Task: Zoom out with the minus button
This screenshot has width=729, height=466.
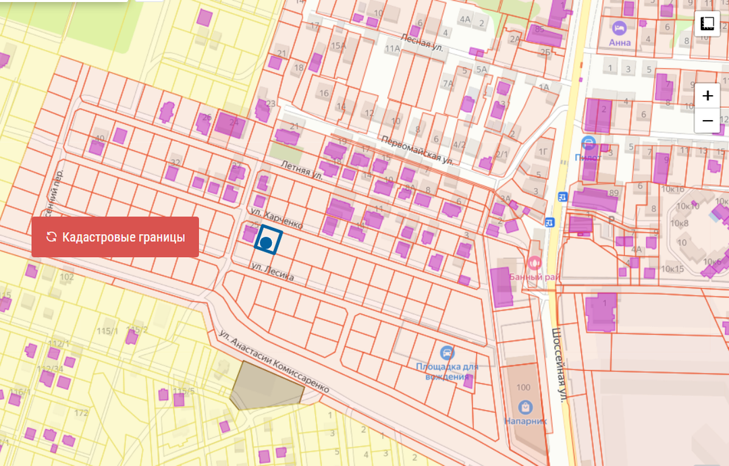Action: [707, 121]
